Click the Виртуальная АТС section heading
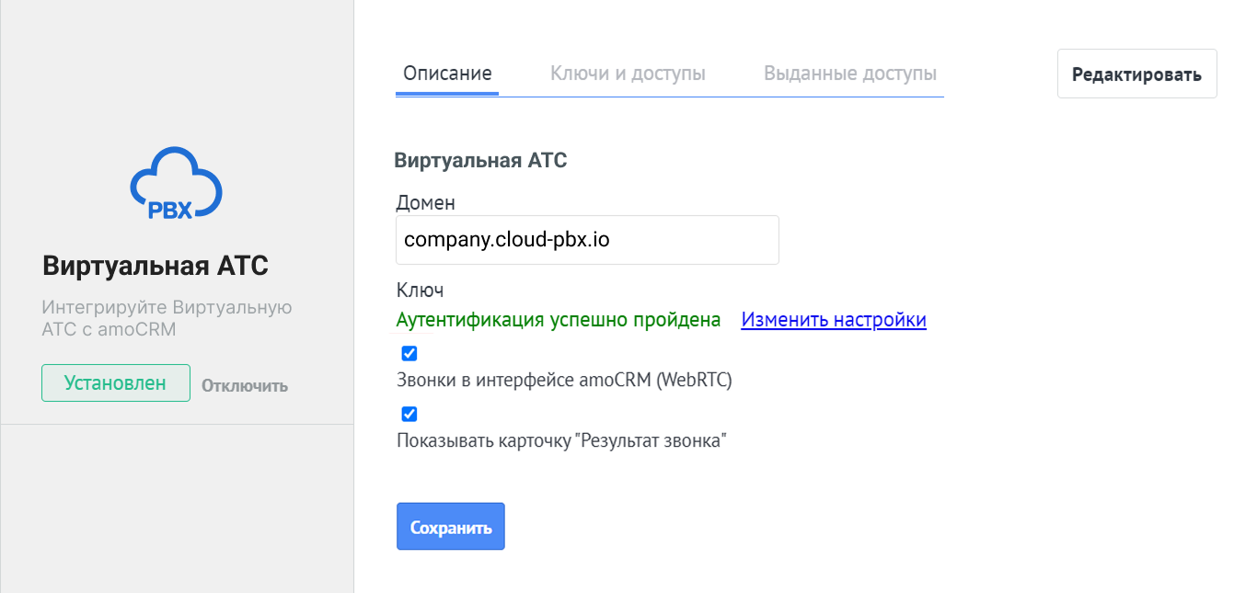The image size is (1257, 593). 480,161
